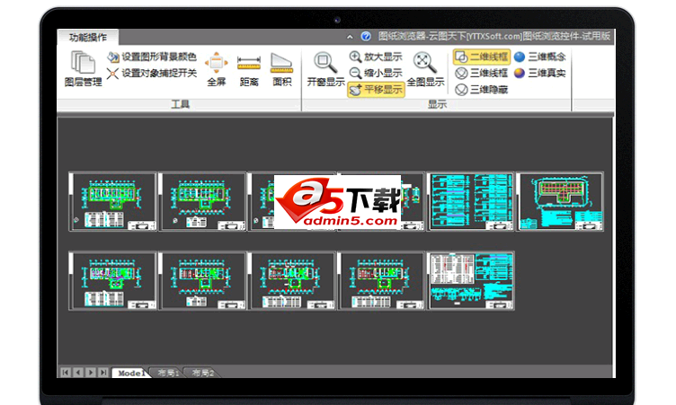Click 缩小显示 zoom out

click(376, 74)
